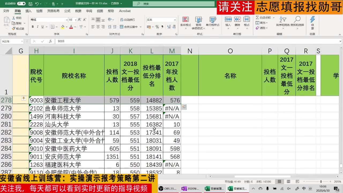Click the increase indent icon

click(114, 27)
